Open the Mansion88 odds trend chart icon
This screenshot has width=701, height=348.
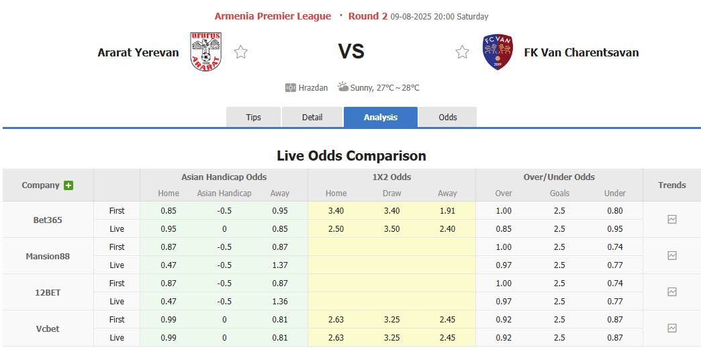pyautogui.click(x=672, y=256)
